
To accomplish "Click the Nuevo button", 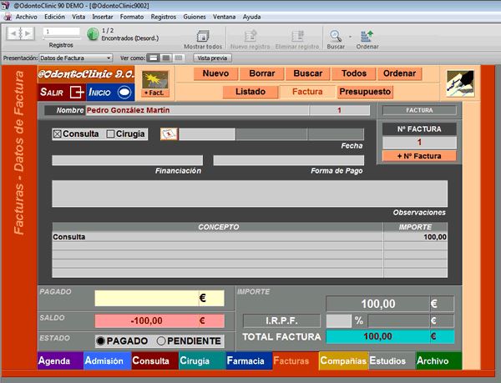I will 215,73.
